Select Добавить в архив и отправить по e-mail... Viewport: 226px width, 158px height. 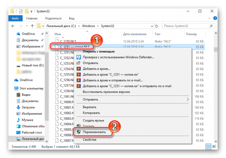click(x=113, y=80)
